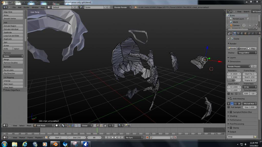Click the 50% resolution percentage slider
Screen dimensions: 262x147
234,80
